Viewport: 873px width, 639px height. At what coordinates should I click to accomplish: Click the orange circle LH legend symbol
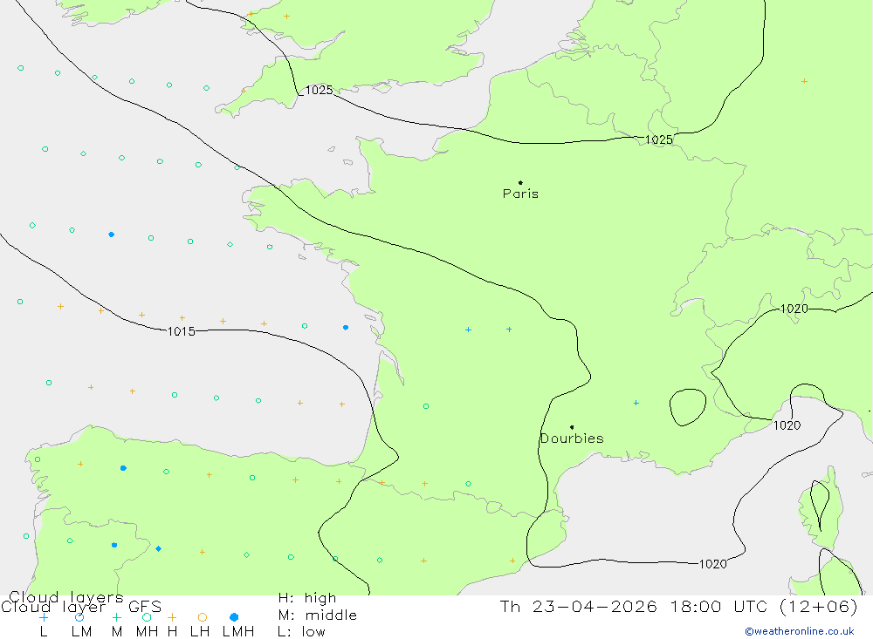coord(203,617)
